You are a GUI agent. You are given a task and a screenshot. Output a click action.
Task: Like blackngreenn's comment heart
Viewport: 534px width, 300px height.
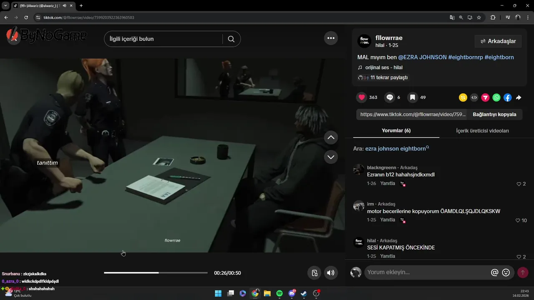coord(519,184)
